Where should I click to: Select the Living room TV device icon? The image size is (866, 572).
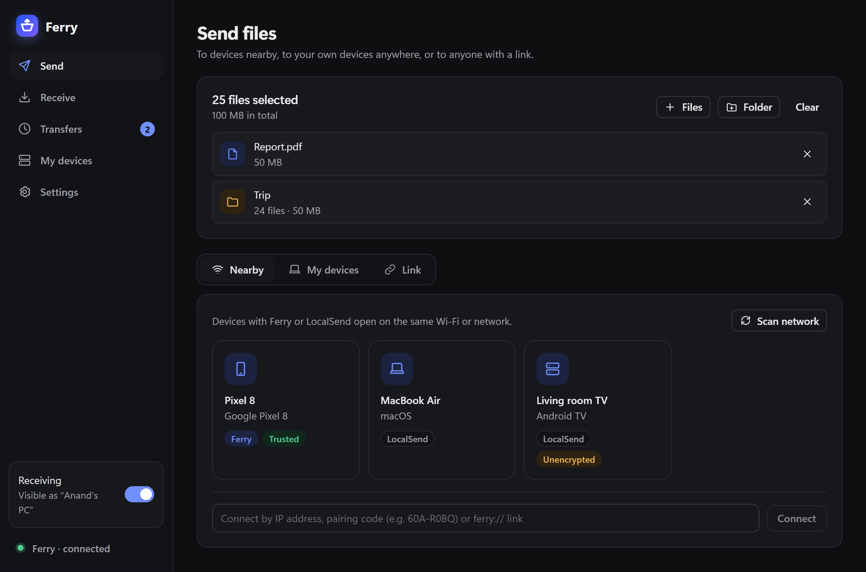click(x=552, y=369)
